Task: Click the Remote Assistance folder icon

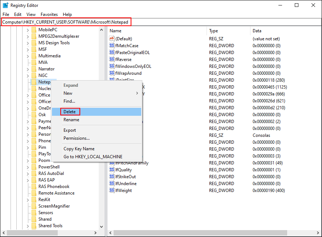Action: 34,193
